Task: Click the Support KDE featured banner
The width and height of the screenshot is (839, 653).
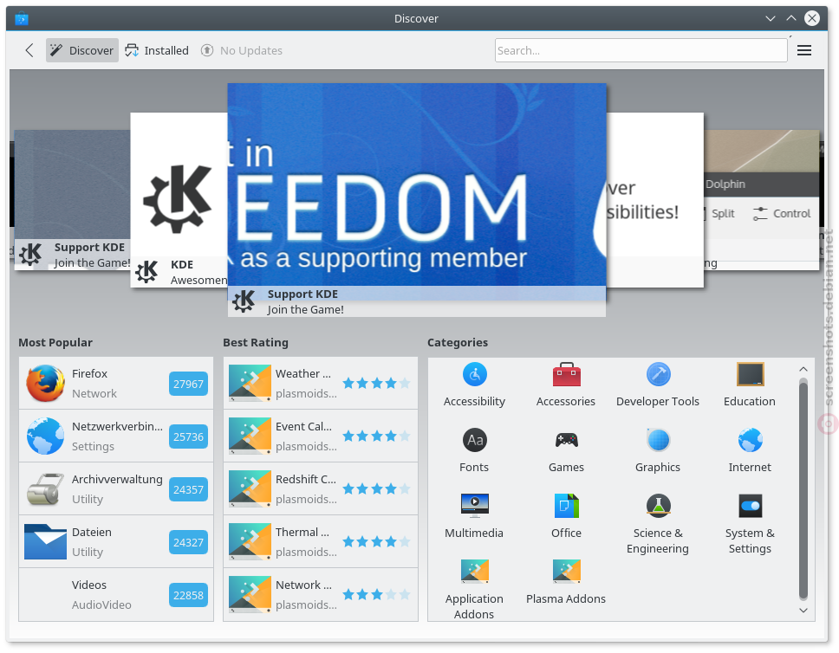Action: tap(417, 199)
